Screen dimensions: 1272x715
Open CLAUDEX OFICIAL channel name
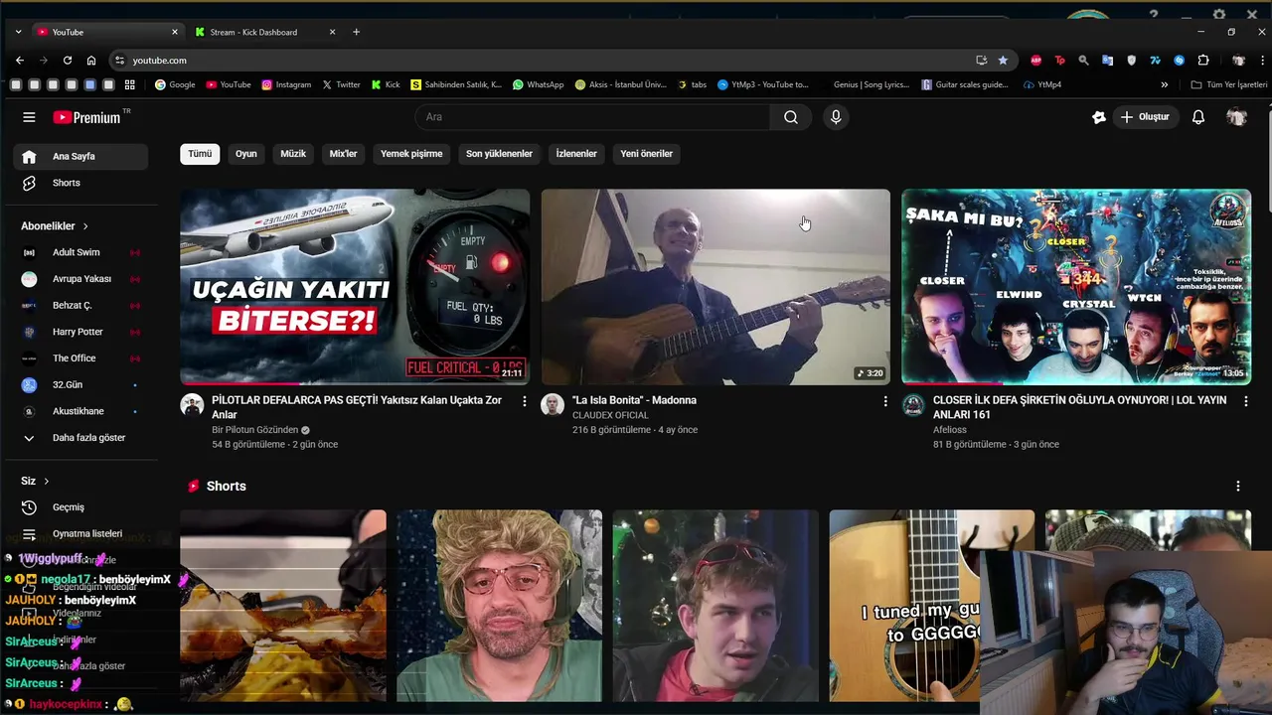(x=610, y=415)
